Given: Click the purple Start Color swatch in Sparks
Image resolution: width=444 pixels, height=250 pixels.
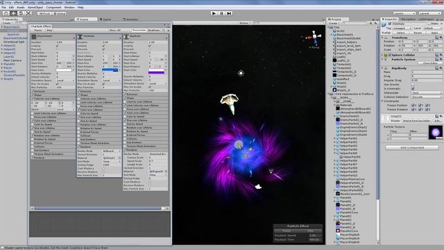Looking at the screenshot, I should (156, 72).
